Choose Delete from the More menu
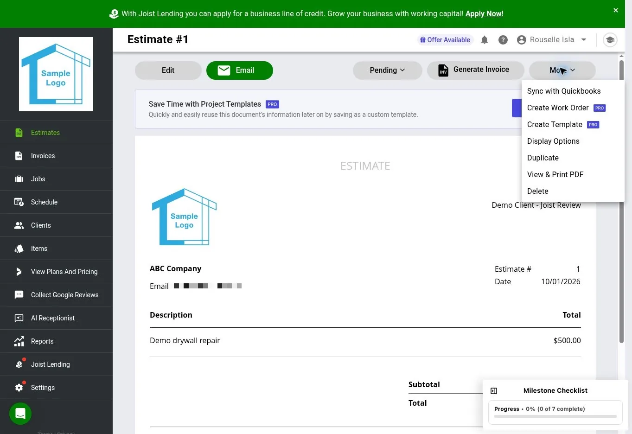Image resolution: width=632 pixels, height=434 pixels. 538,191
